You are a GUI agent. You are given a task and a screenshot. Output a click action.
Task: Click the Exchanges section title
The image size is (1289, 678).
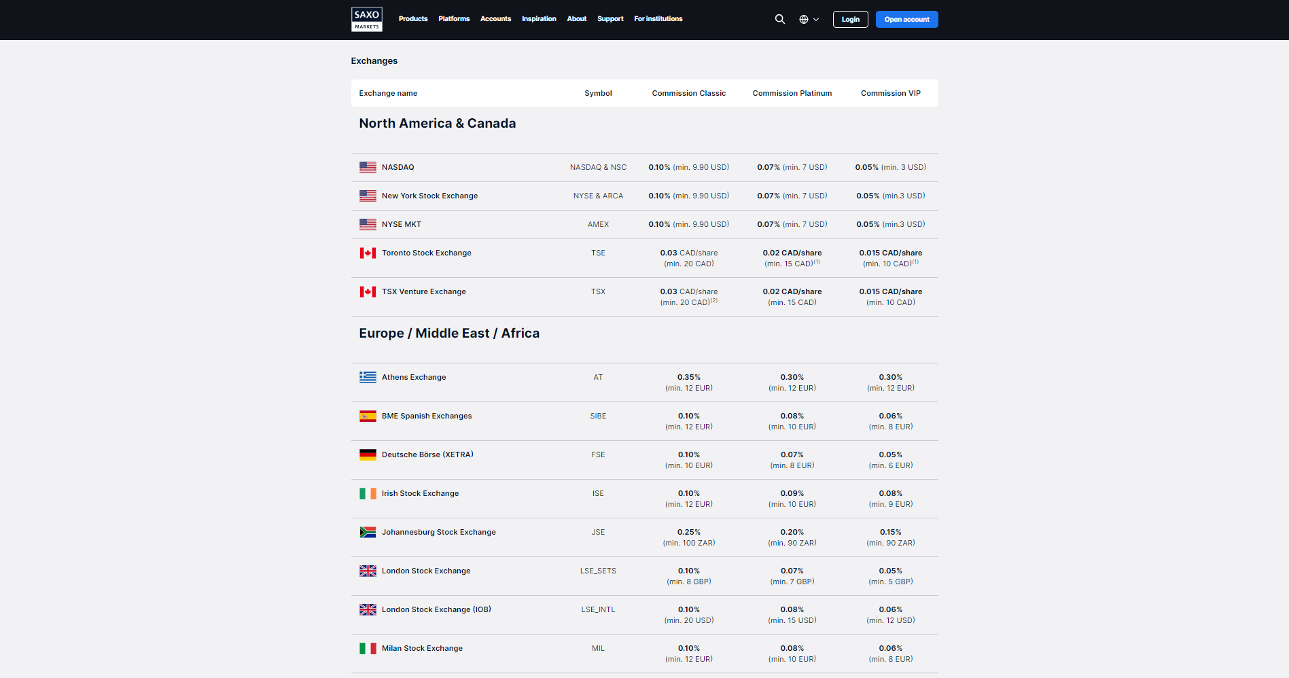(374, 61)
